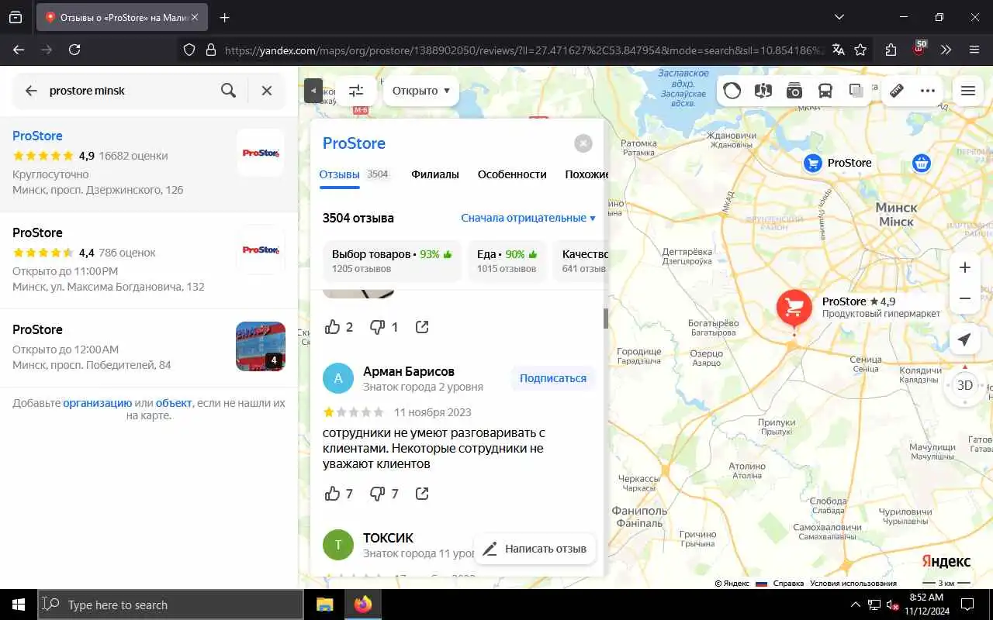Click the magnifier search icon
Screen dimensions: 993x620
228,91
